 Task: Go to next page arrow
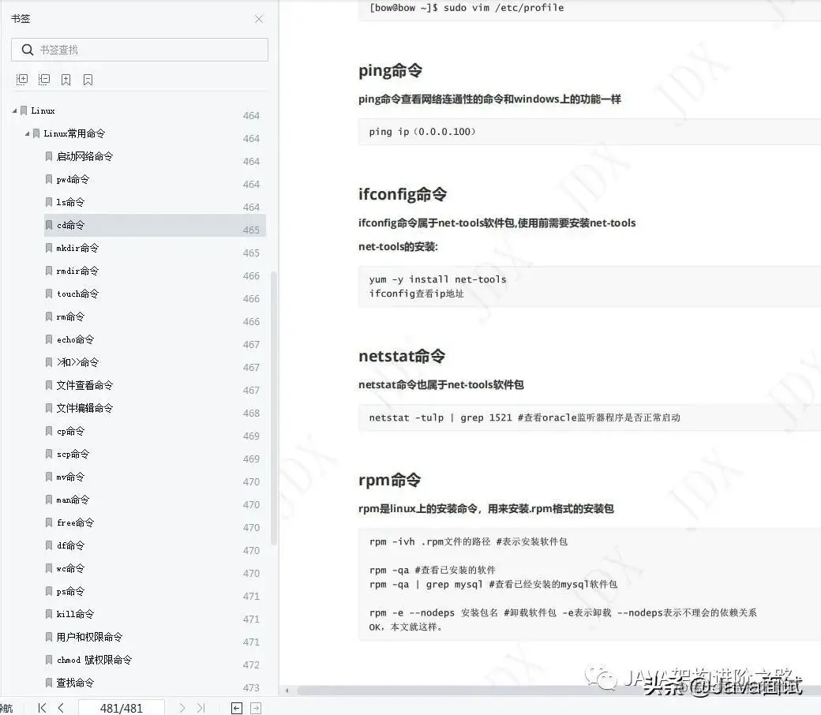182,708
